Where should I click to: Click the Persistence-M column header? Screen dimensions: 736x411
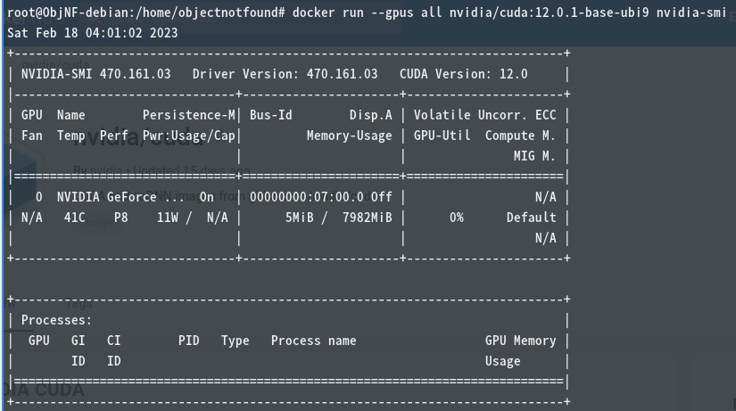[189, 115]
